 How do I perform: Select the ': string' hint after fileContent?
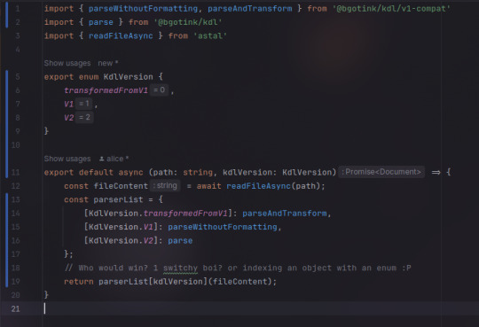[x=165, y=185]
